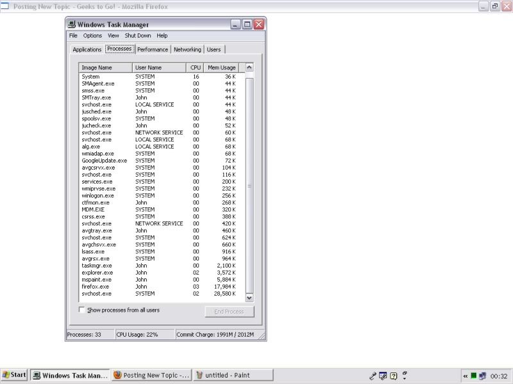Image resolution: width=513 pixels, height=384 pixels.
Task: Select the Windows Task Manager taskbar button
Action: (x=71, y=375)
